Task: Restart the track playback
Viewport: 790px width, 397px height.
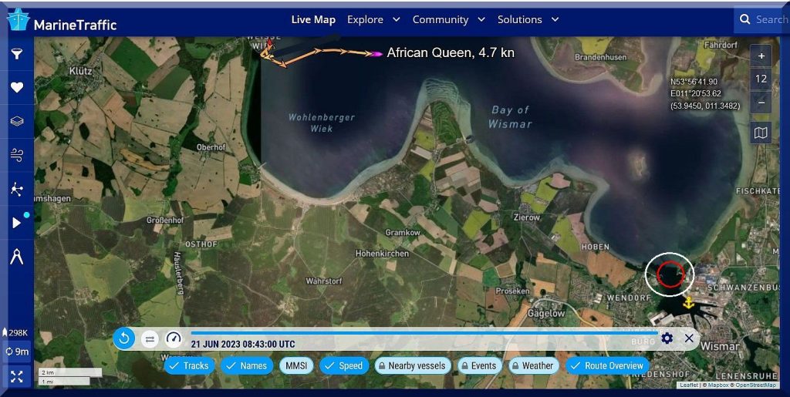Action: click(124, 338)
